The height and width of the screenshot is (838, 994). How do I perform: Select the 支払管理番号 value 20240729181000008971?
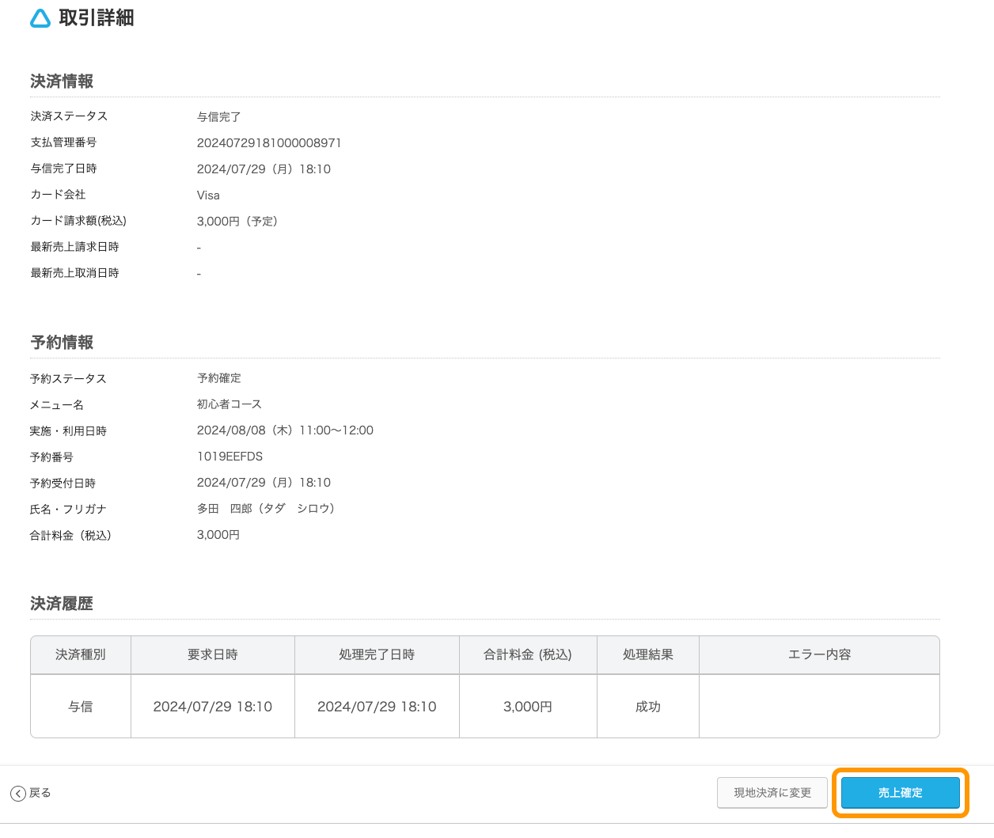point(269,143)
